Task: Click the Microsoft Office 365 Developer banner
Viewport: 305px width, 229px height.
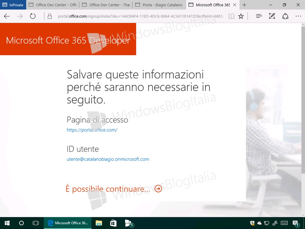Action: [68, 39]
